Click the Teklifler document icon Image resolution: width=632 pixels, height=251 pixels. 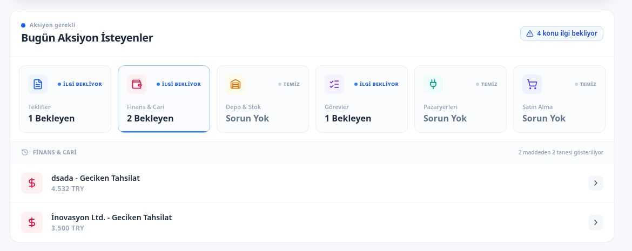click(38, 84)
